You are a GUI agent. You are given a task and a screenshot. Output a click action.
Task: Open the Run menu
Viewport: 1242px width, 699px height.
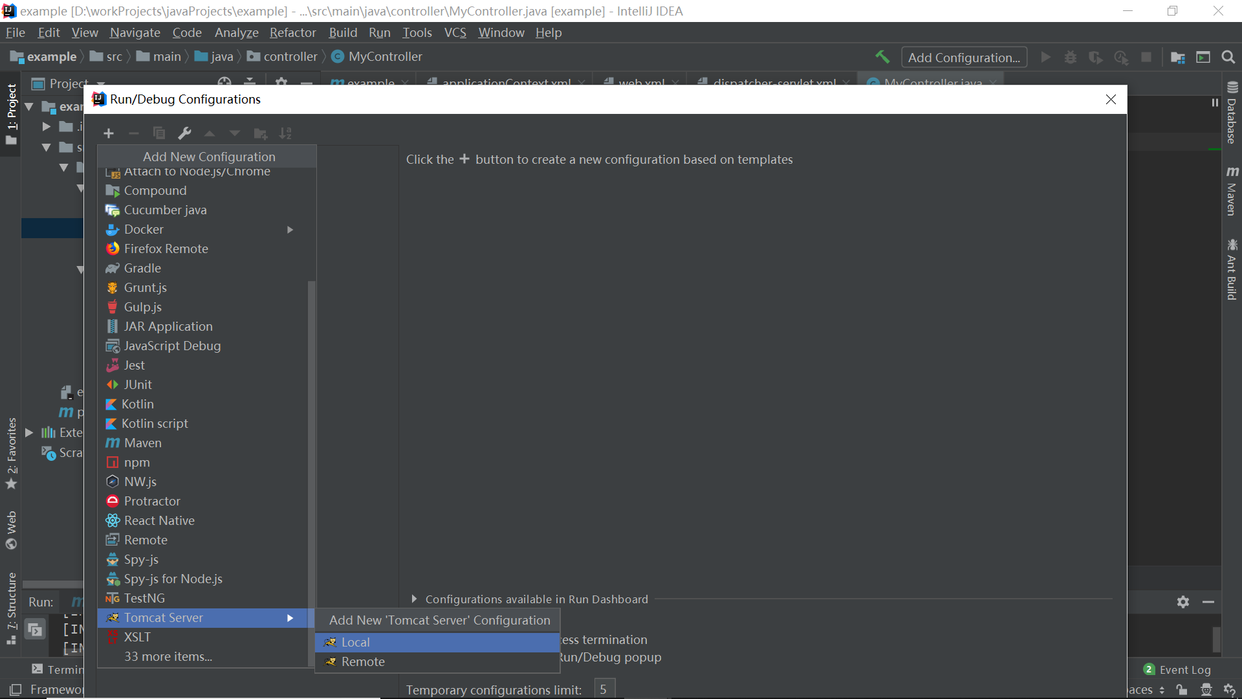pos(380,32)
